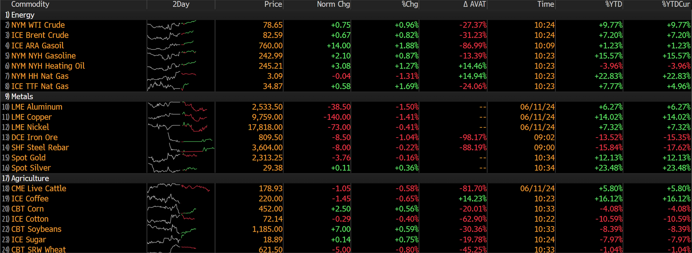Image resolution: width=692 pixels, height=253 pixels.
Task: Click the Norm Chg column header
Action: [334, 4]
